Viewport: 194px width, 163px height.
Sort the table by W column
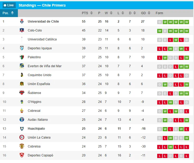tap(109, 13)
